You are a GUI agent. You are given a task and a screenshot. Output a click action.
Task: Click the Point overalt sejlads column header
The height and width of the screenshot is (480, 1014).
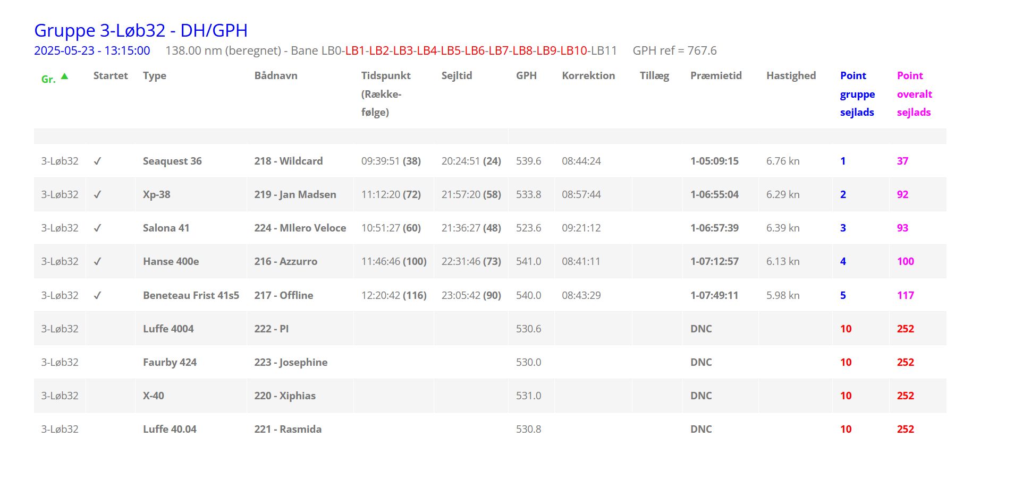(x=914, y=94)
